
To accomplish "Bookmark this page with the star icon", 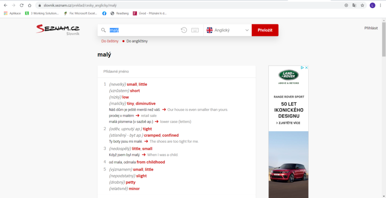I will point(362,6).
